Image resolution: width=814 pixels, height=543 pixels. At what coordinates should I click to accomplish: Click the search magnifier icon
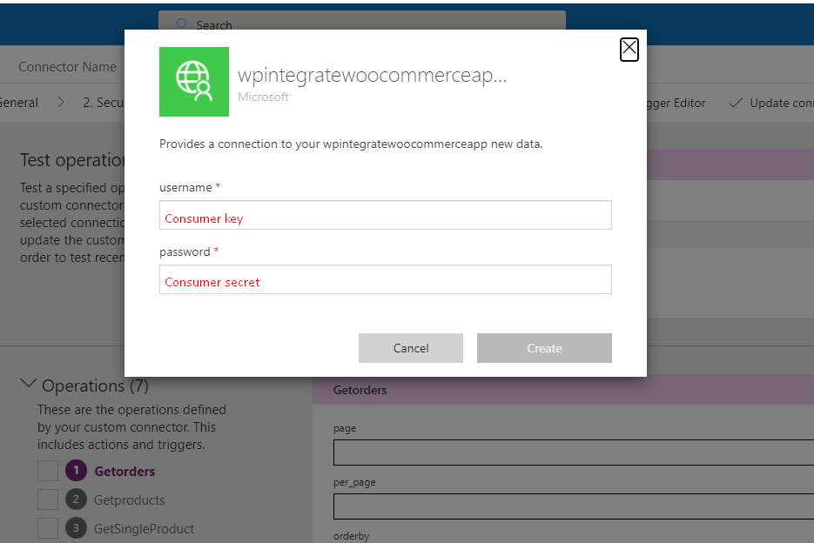point(181,23)
